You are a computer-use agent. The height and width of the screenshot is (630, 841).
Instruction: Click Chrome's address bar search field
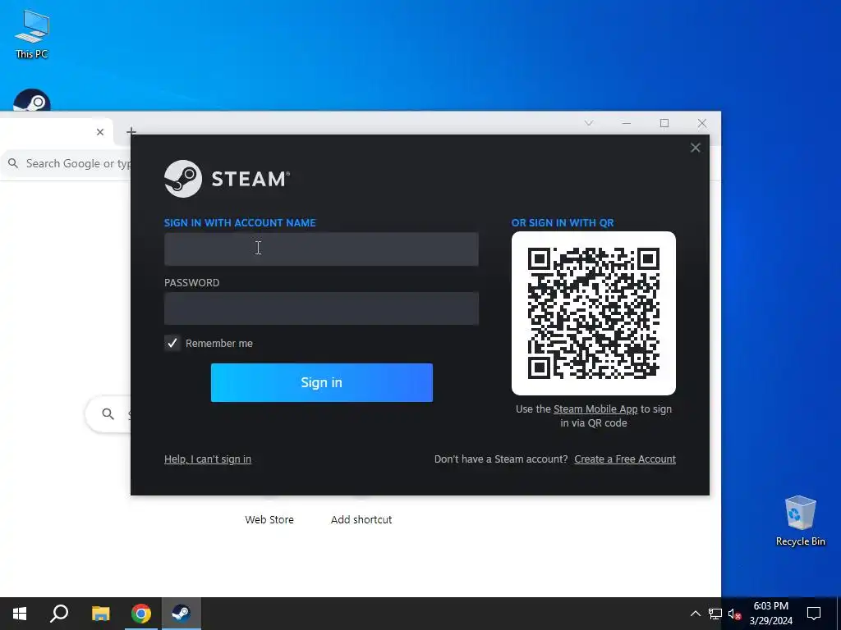click(67, 163)
